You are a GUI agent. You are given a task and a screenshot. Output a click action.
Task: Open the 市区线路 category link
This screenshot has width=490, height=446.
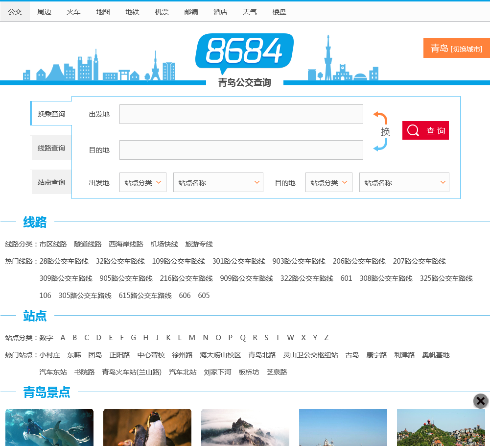point(53,244)
